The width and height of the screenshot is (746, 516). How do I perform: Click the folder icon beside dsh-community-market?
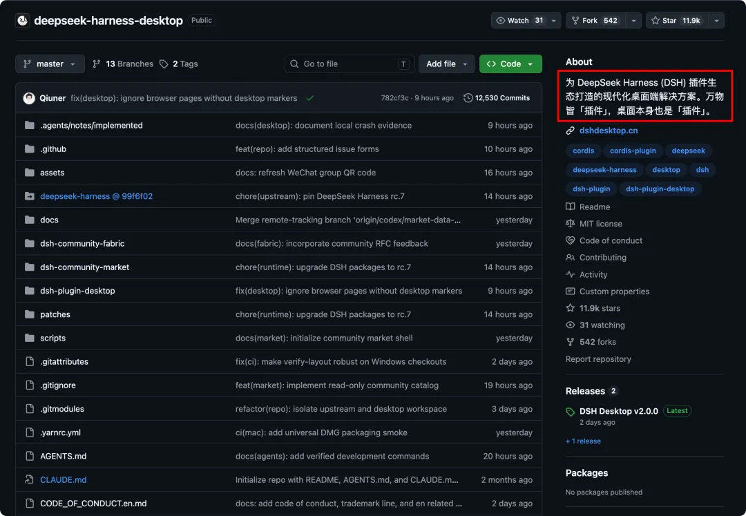click(30, 267)
